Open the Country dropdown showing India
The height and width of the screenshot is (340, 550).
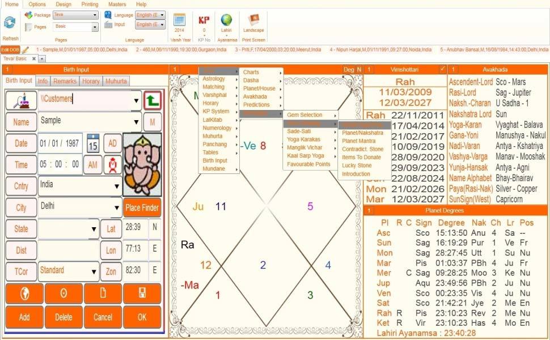tap(117, 186)
